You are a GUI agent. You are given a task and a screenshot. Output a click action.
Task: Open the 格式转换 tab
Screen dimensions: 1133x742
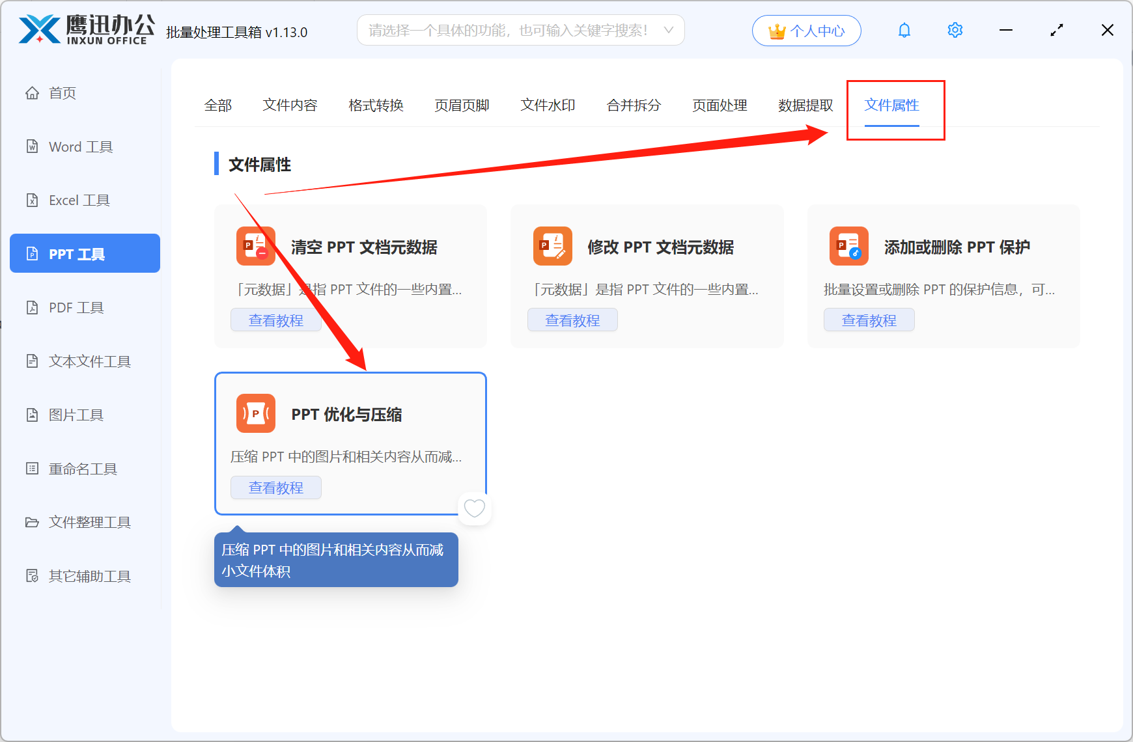[375, 105]
